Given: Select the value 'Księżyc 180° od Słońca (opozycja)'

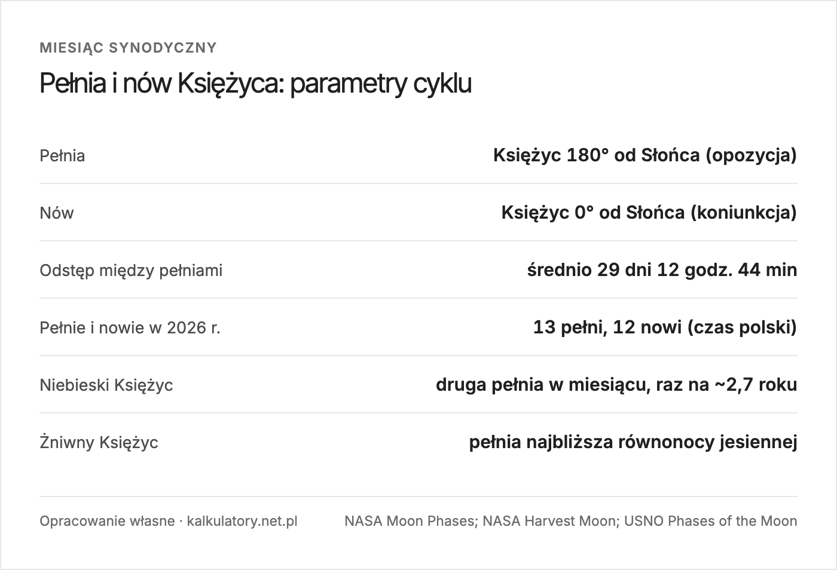Looking at the screenshot, I should pos(645,155).
